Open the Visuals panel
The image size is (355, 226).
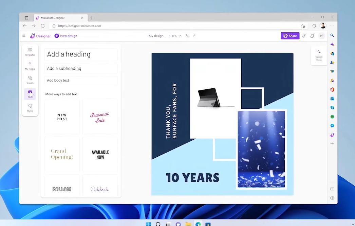(x=30, y=80)
